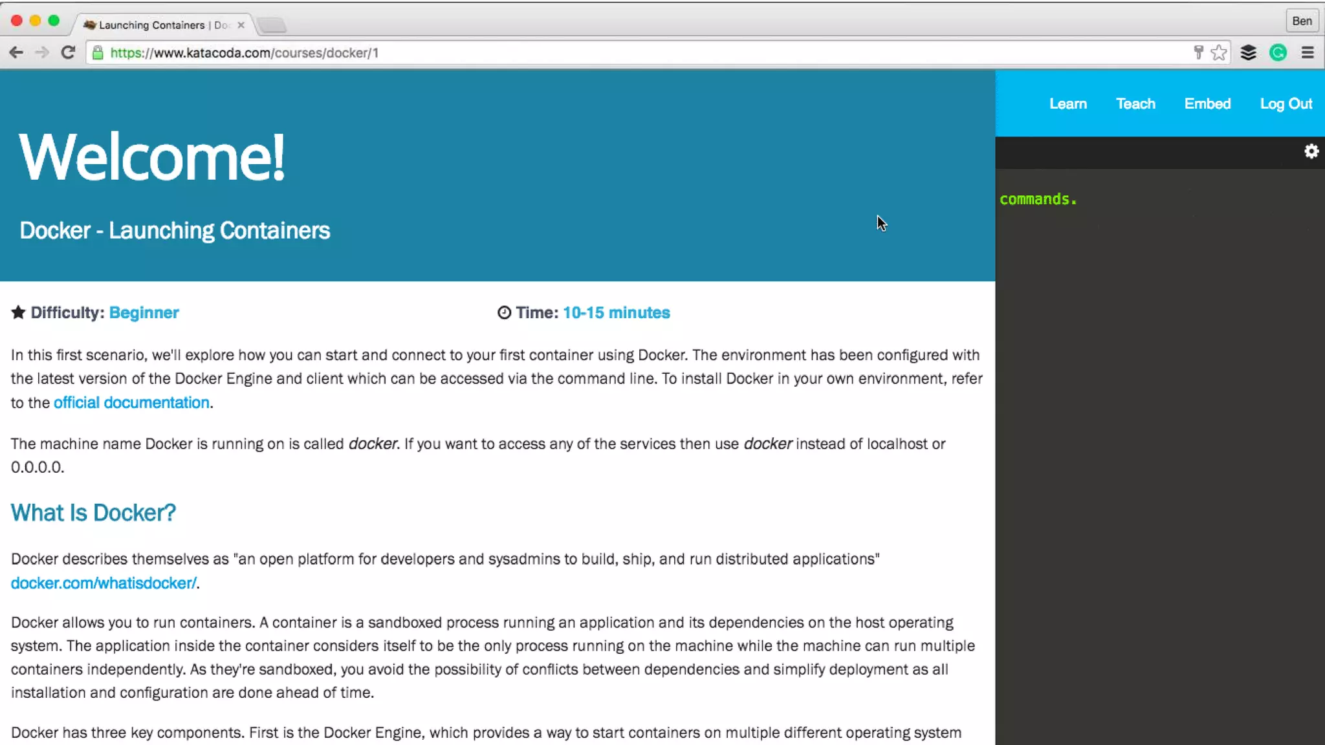Viewport: 1325px width, 745px height.
Task: Click the green Grammarly extension icon
Action: [1278, 52]
